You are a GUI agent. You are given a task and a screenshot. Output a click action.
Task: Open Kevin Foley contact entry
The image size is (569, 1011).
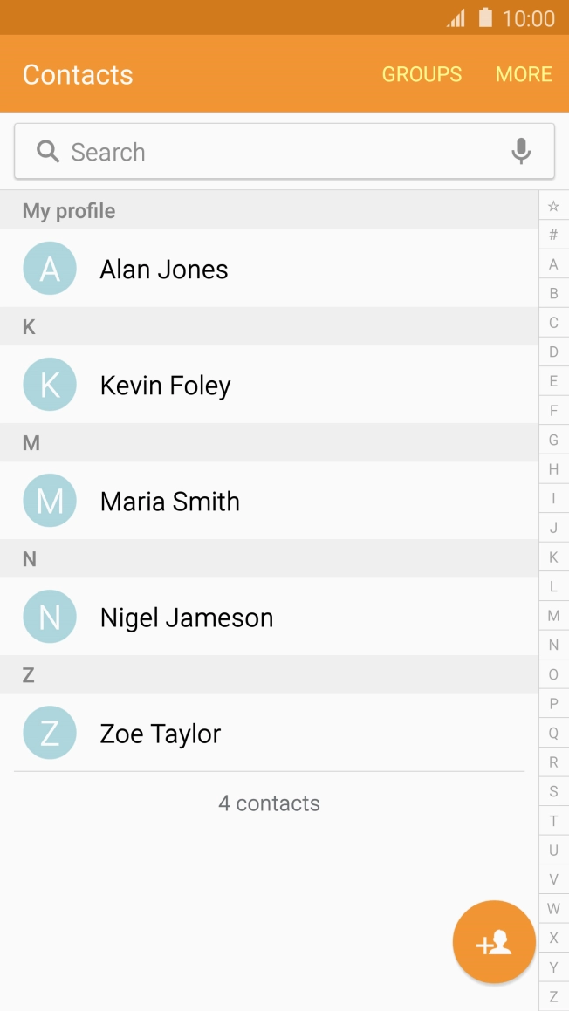[x=166, y=385]
